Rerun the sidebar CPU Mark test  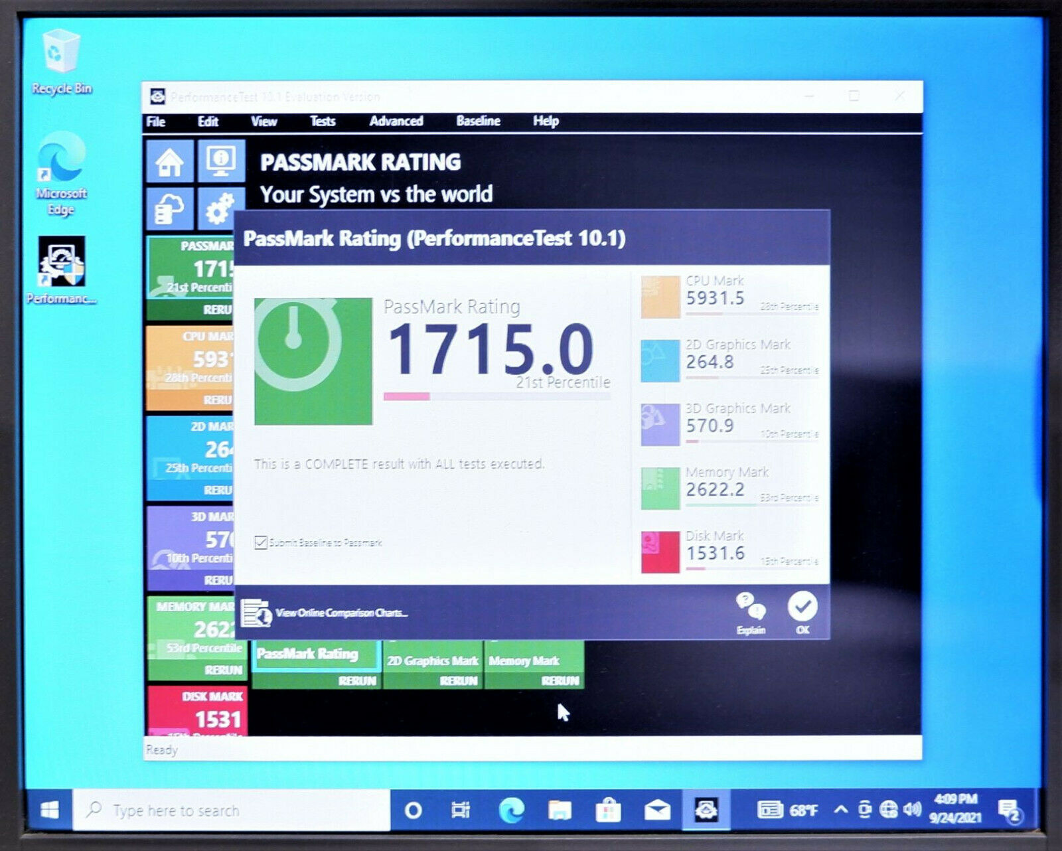[218, 400]
